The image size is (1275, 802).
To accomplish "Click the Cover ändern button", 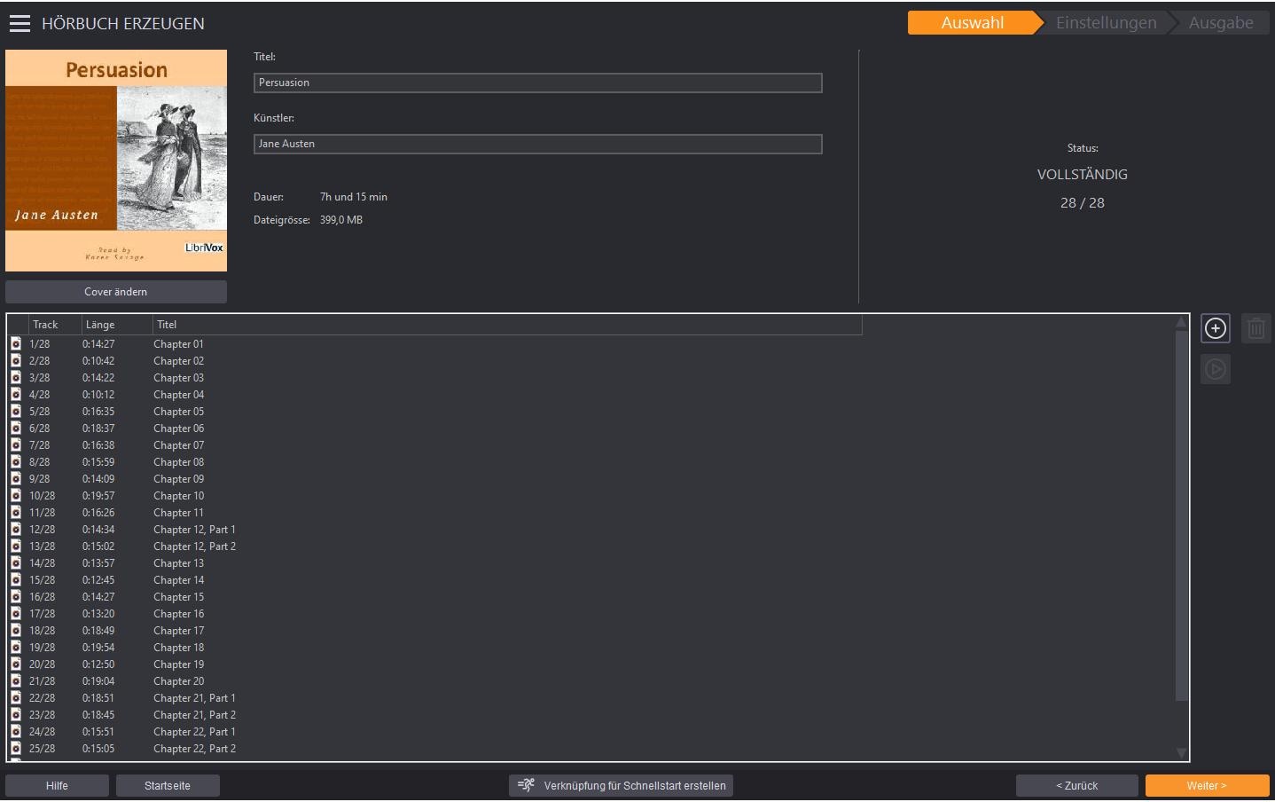I will point(116,292).
